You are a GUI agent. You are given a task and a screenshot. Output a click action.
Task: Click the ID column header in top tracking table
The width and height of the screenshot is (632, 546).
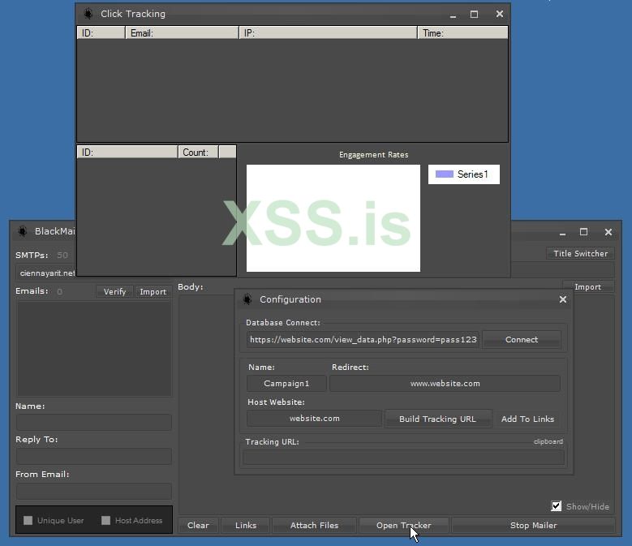coord(101,33)
